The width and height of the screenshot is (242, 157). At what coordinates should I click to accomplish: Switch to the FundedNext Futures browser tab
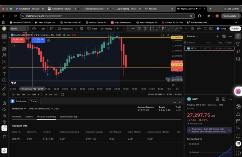(62, 9)
